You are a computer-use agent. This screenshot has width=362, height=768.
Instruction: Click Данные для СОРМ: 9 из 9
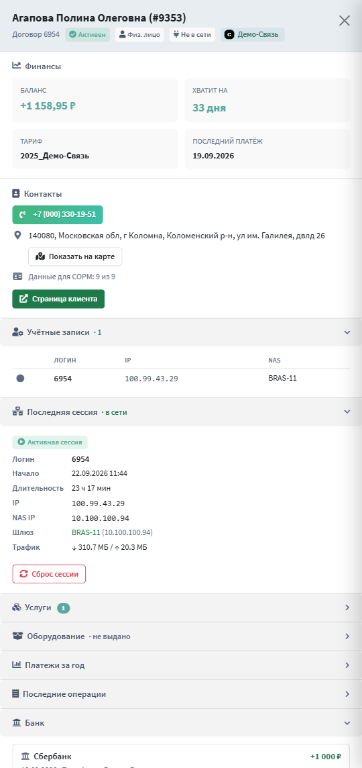point(72,277)
